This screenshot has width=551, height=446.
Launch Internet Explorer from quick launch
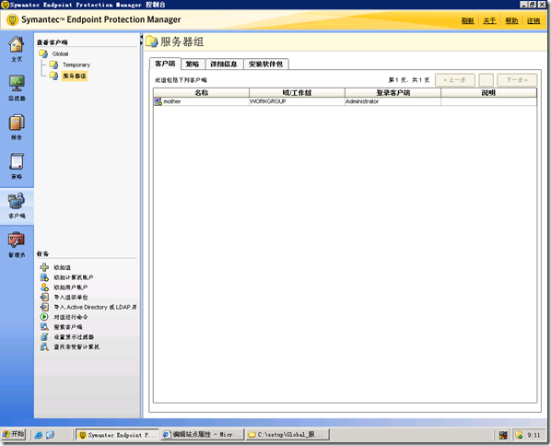click(x=39, y=435)
